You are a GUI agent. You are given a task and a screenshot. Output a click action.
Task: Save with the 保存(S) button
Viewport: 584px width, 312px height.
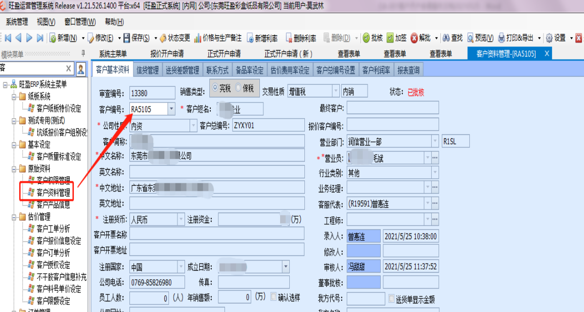tap(137, 38)
